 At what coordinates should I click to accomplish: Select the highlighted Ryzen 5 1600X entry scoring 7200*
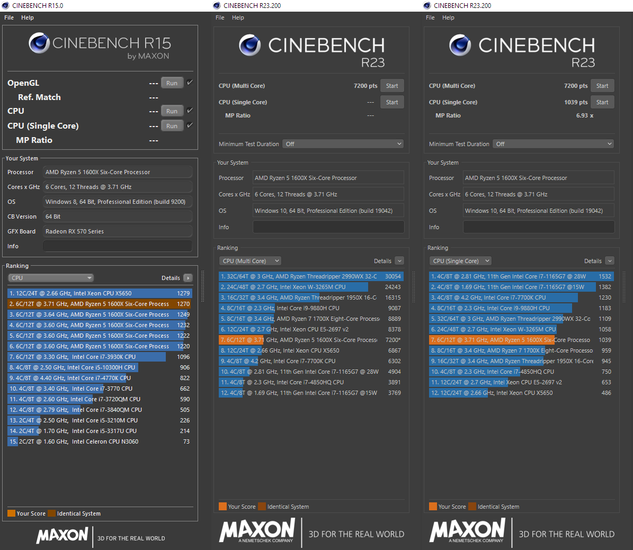point(311,340)
